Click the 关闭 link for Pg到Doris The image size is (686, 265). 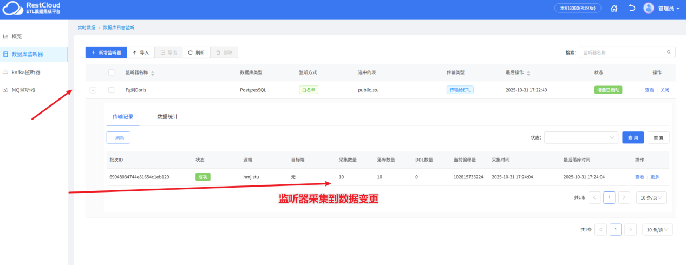pyautogui.click(x=664, y=90)
